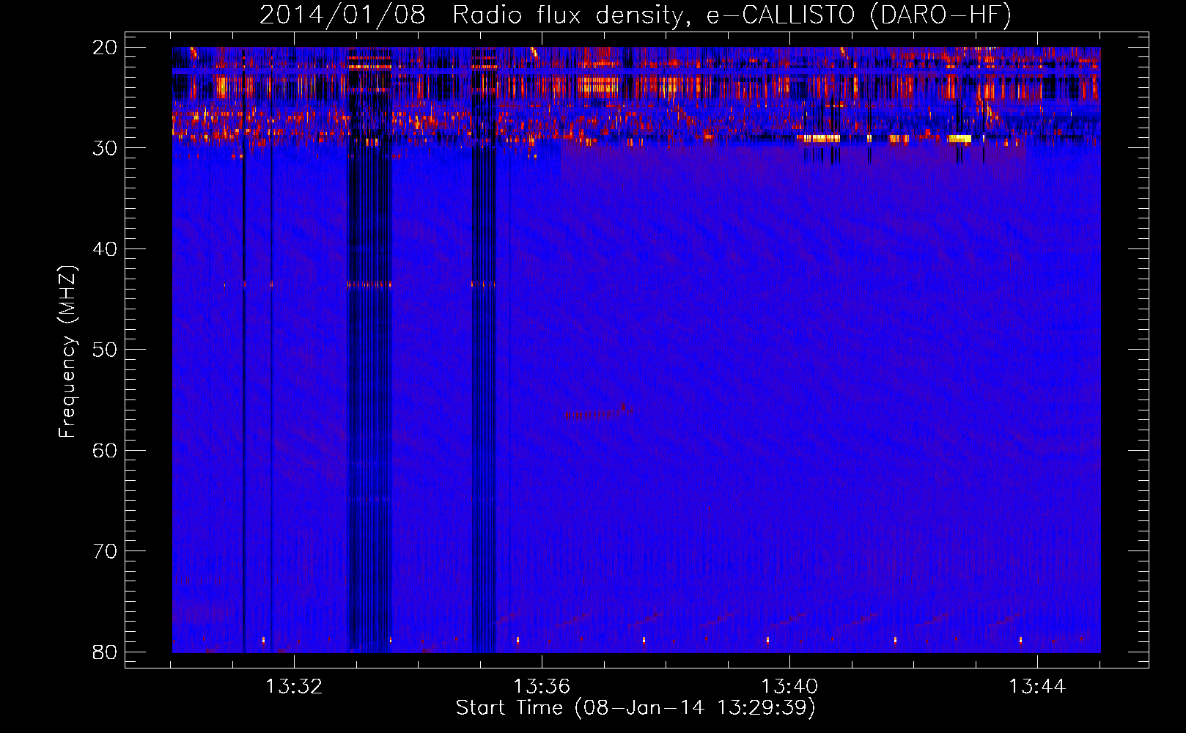The width and height of the screenshot is (1186, 733).
Task: Click the 40 frequency tick label
Action: tap(105, 249)
